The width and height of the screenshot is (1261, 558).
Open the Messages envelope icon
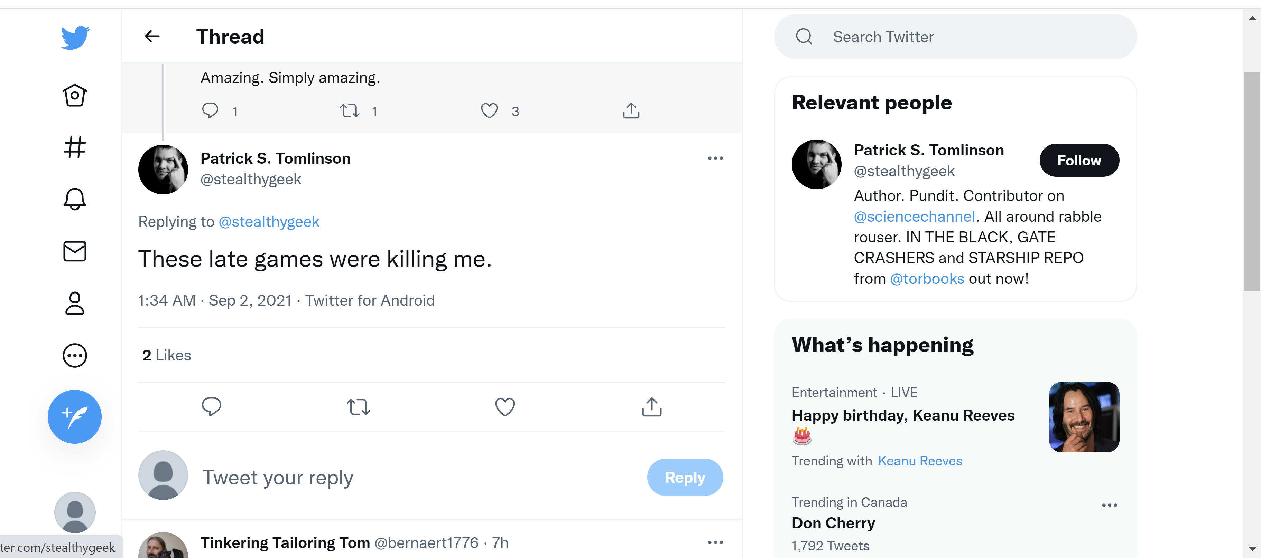tap(75, 251)
